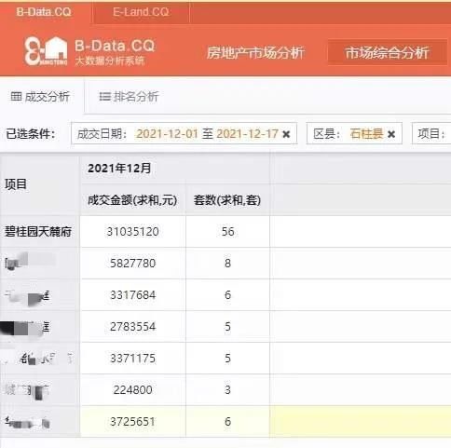The width and height of the screenshot is (451, 448).
Task: Select the 排名分析 tab
Action: point(129,97)
